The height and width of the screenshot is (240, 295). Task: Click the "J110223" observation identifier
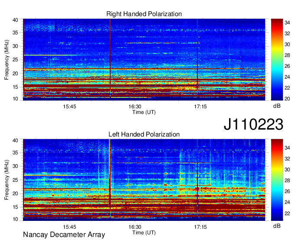(253, 124)
